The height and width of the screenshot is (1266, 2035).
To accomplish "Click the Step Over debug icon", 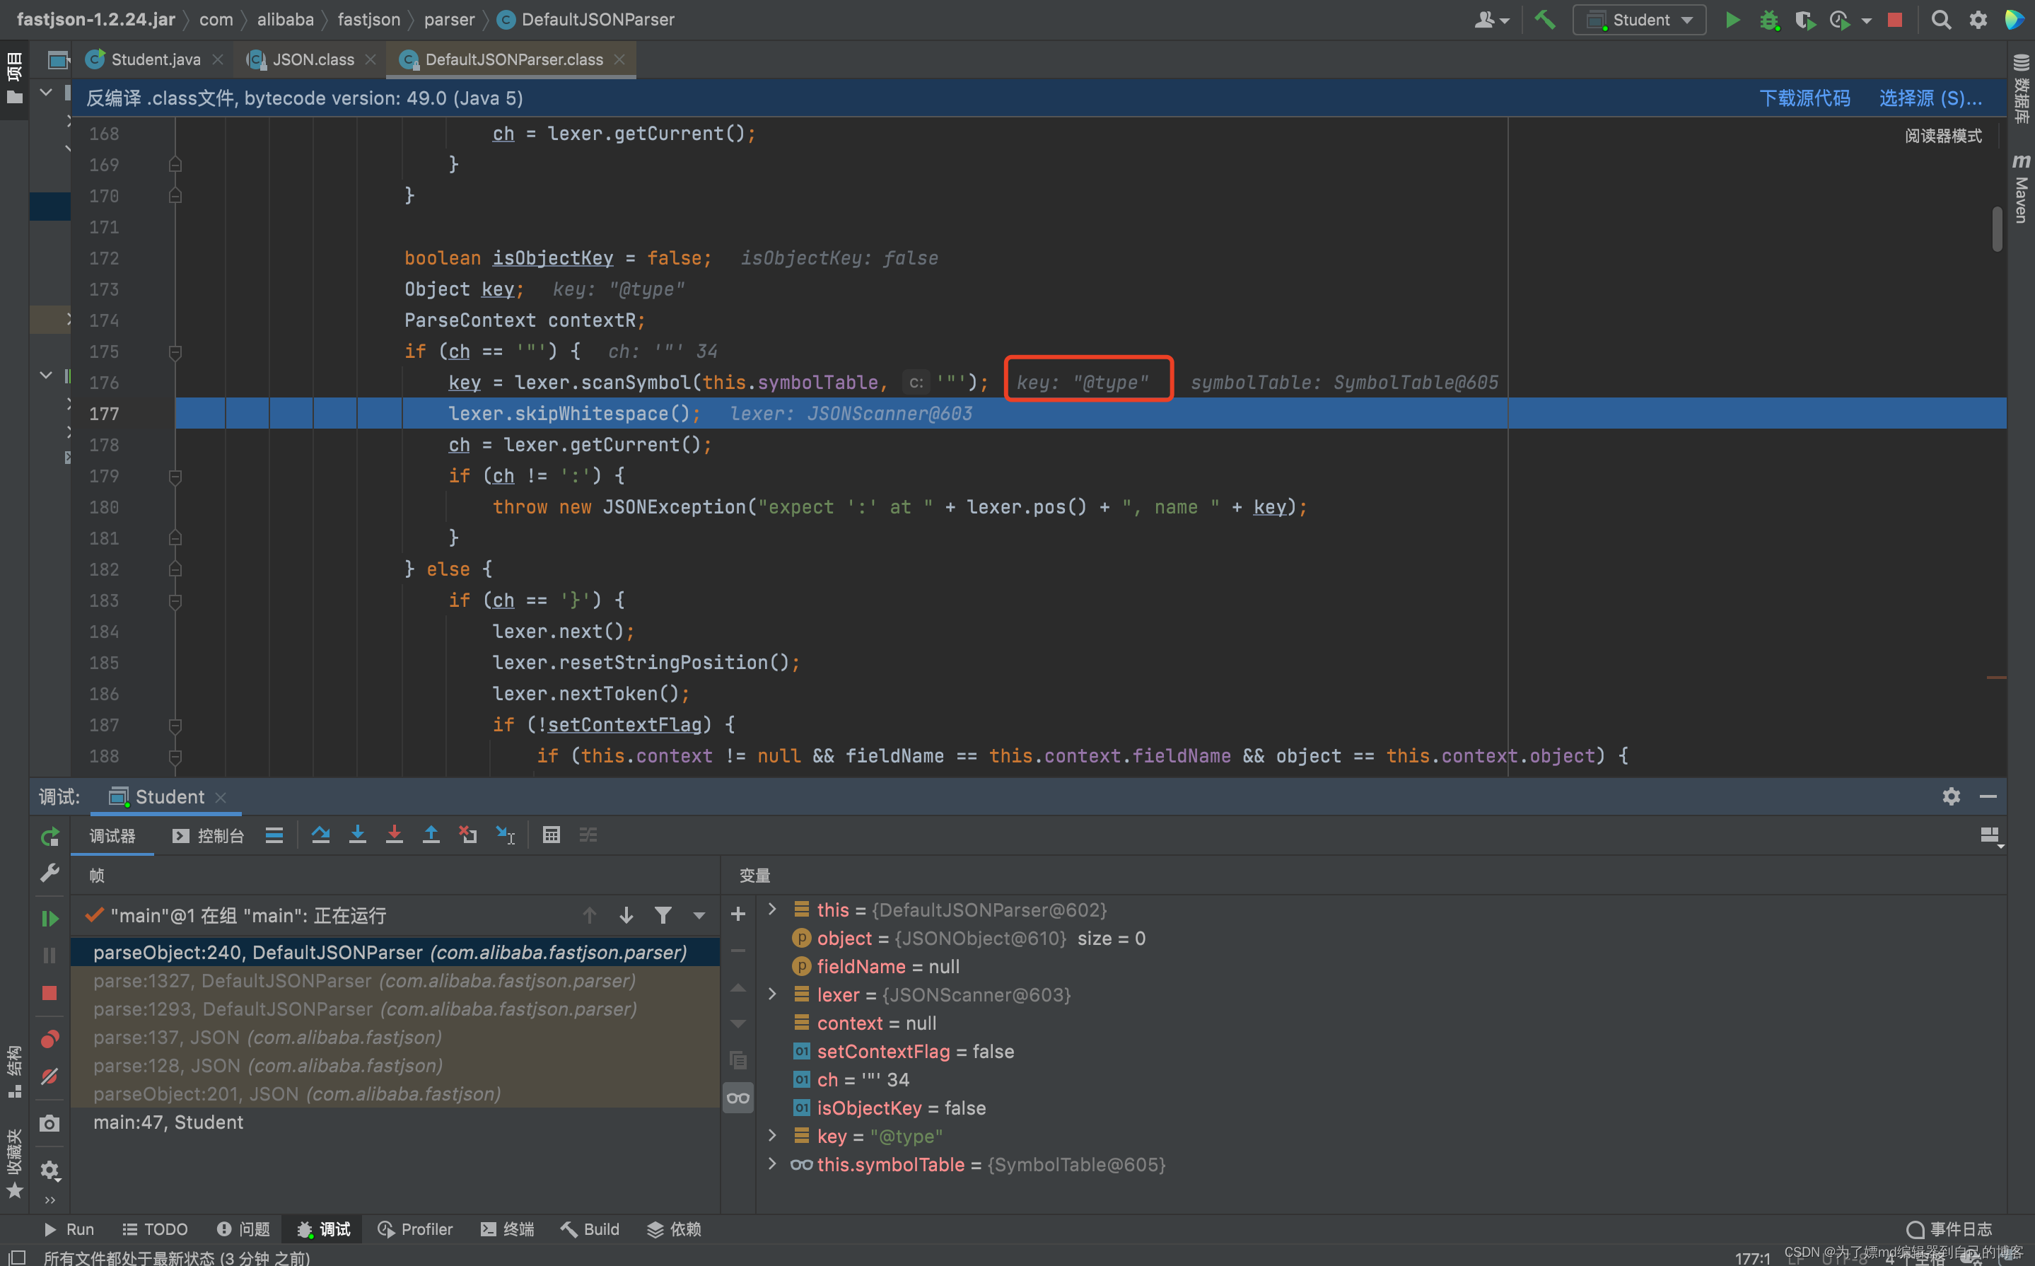I will [320, 835].
